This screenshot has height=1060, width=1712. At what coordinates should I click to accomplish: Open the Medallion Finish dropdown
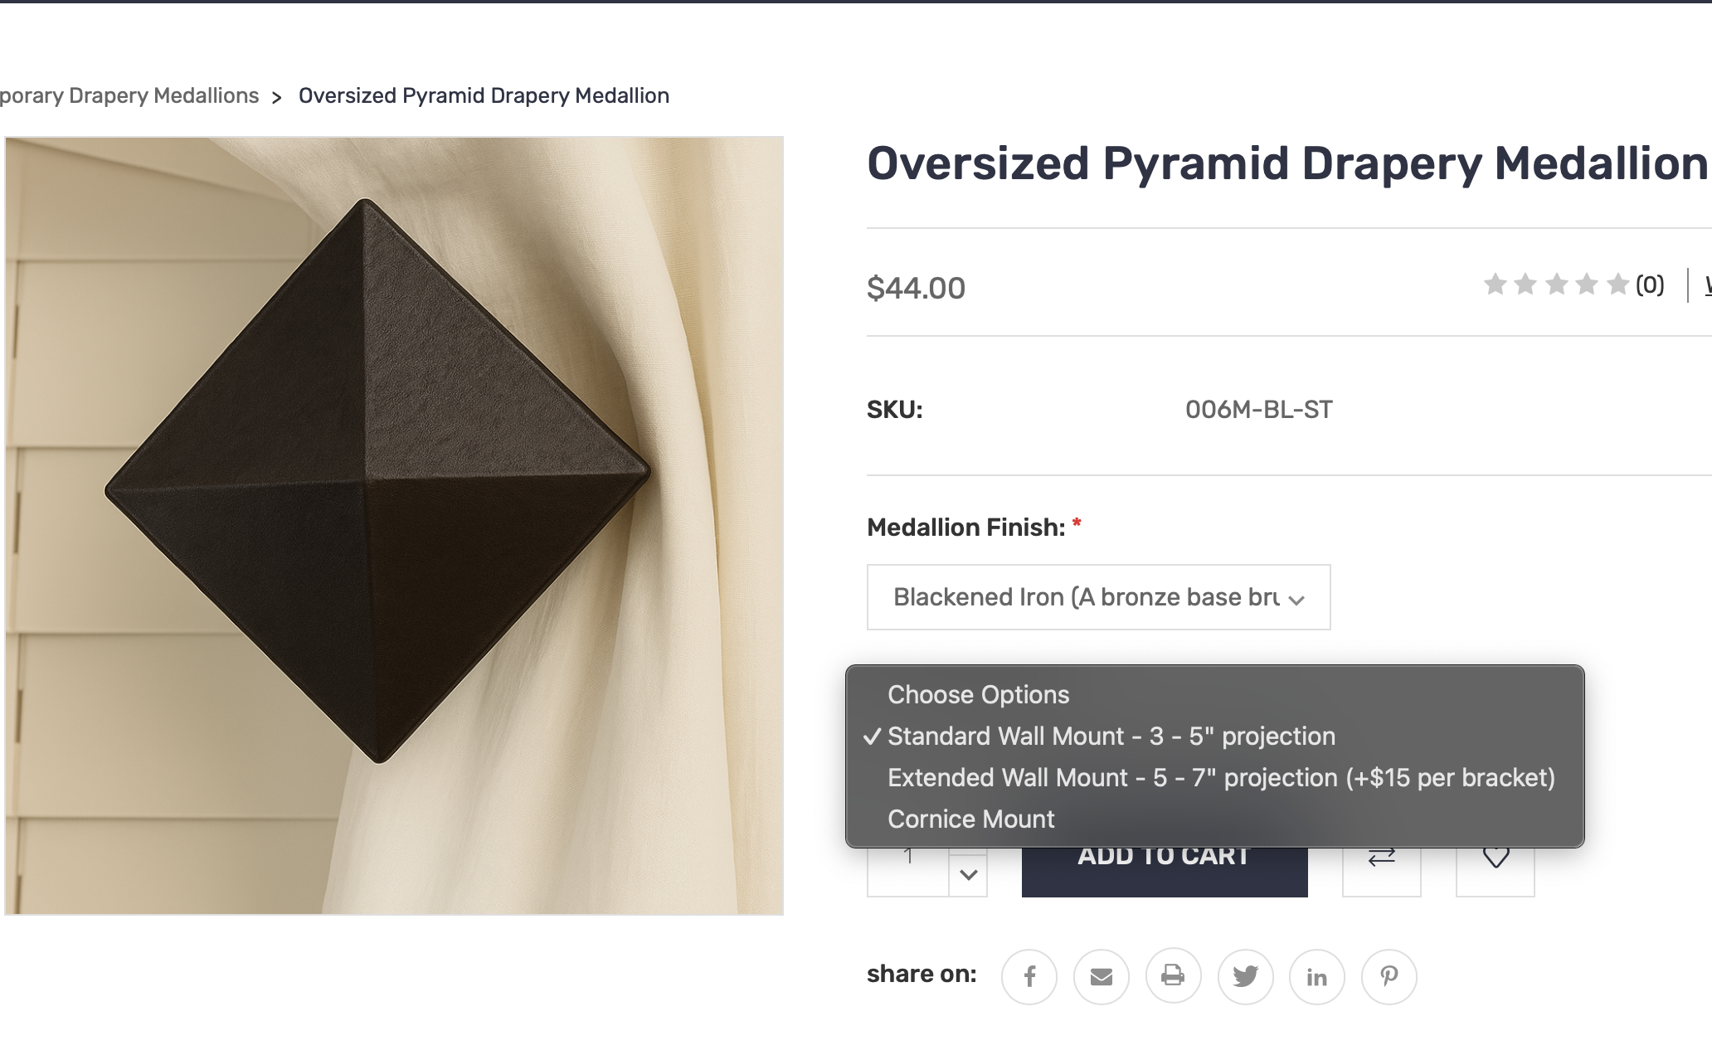tap(1098, 597)
